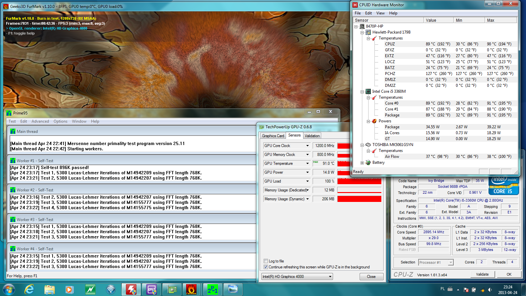Screen dimensions: 526x296
Task: Click the Memory Usage (Dynamic) red graph
Action: 359,199
